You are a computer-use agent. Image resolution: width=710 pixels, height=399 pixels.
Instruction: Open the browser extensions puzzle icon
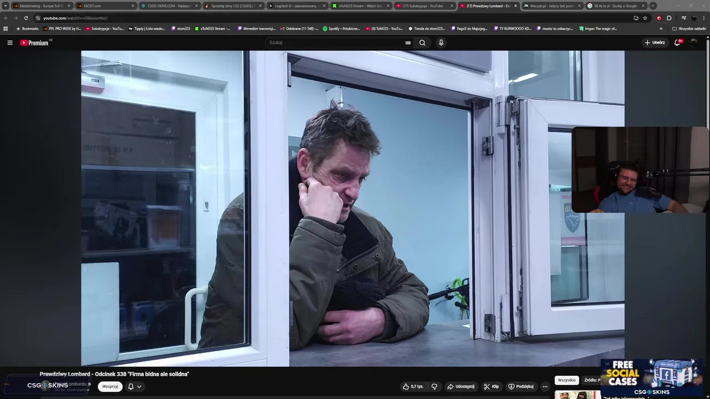coord(669,18)
